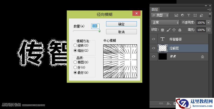This screenshot has height=109, width=214.
Task: Select the black 背景 layer thumbnail
Action: (163, 56)
